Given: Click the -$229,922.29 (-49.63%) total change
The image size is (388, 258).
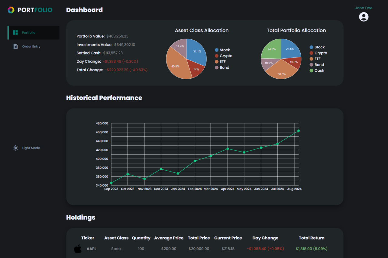Looking at the screenshot, I should coord(126,70).
